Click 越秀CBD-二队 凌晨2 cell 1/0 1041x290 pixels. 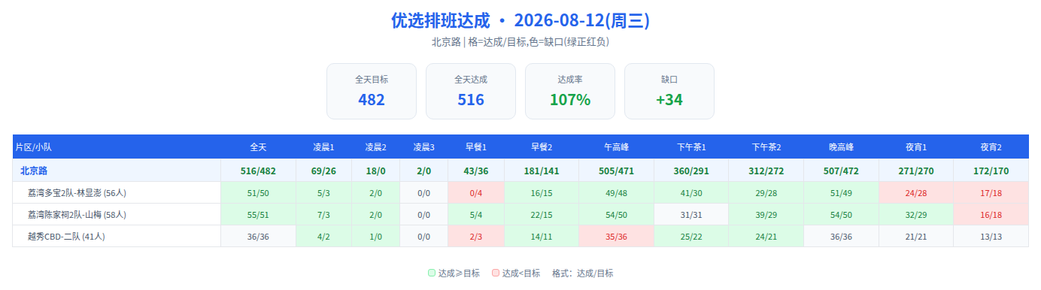[375, 236]
